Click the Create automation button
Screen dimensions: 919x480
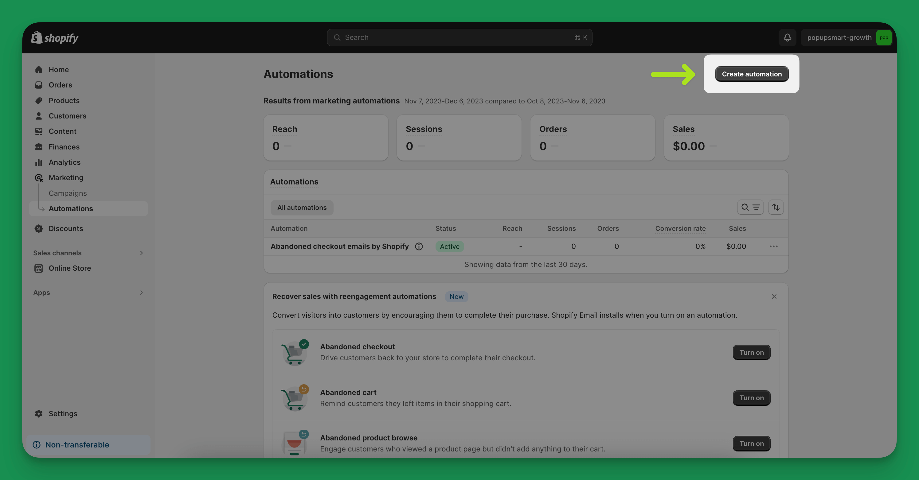point(752,74)
